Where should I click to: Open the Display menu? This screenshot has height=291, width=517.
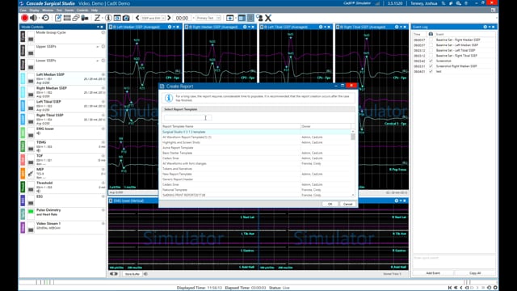[34, 11]
